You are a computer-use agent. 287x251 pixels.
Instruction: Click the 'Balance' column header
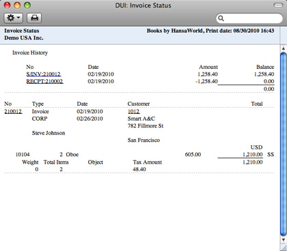(x=265, y=67)
